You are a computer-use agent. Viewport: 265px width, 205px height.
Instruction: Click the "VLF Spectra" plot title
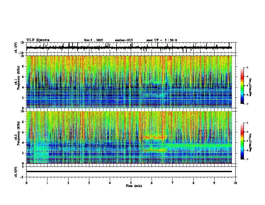click(38, 40)
